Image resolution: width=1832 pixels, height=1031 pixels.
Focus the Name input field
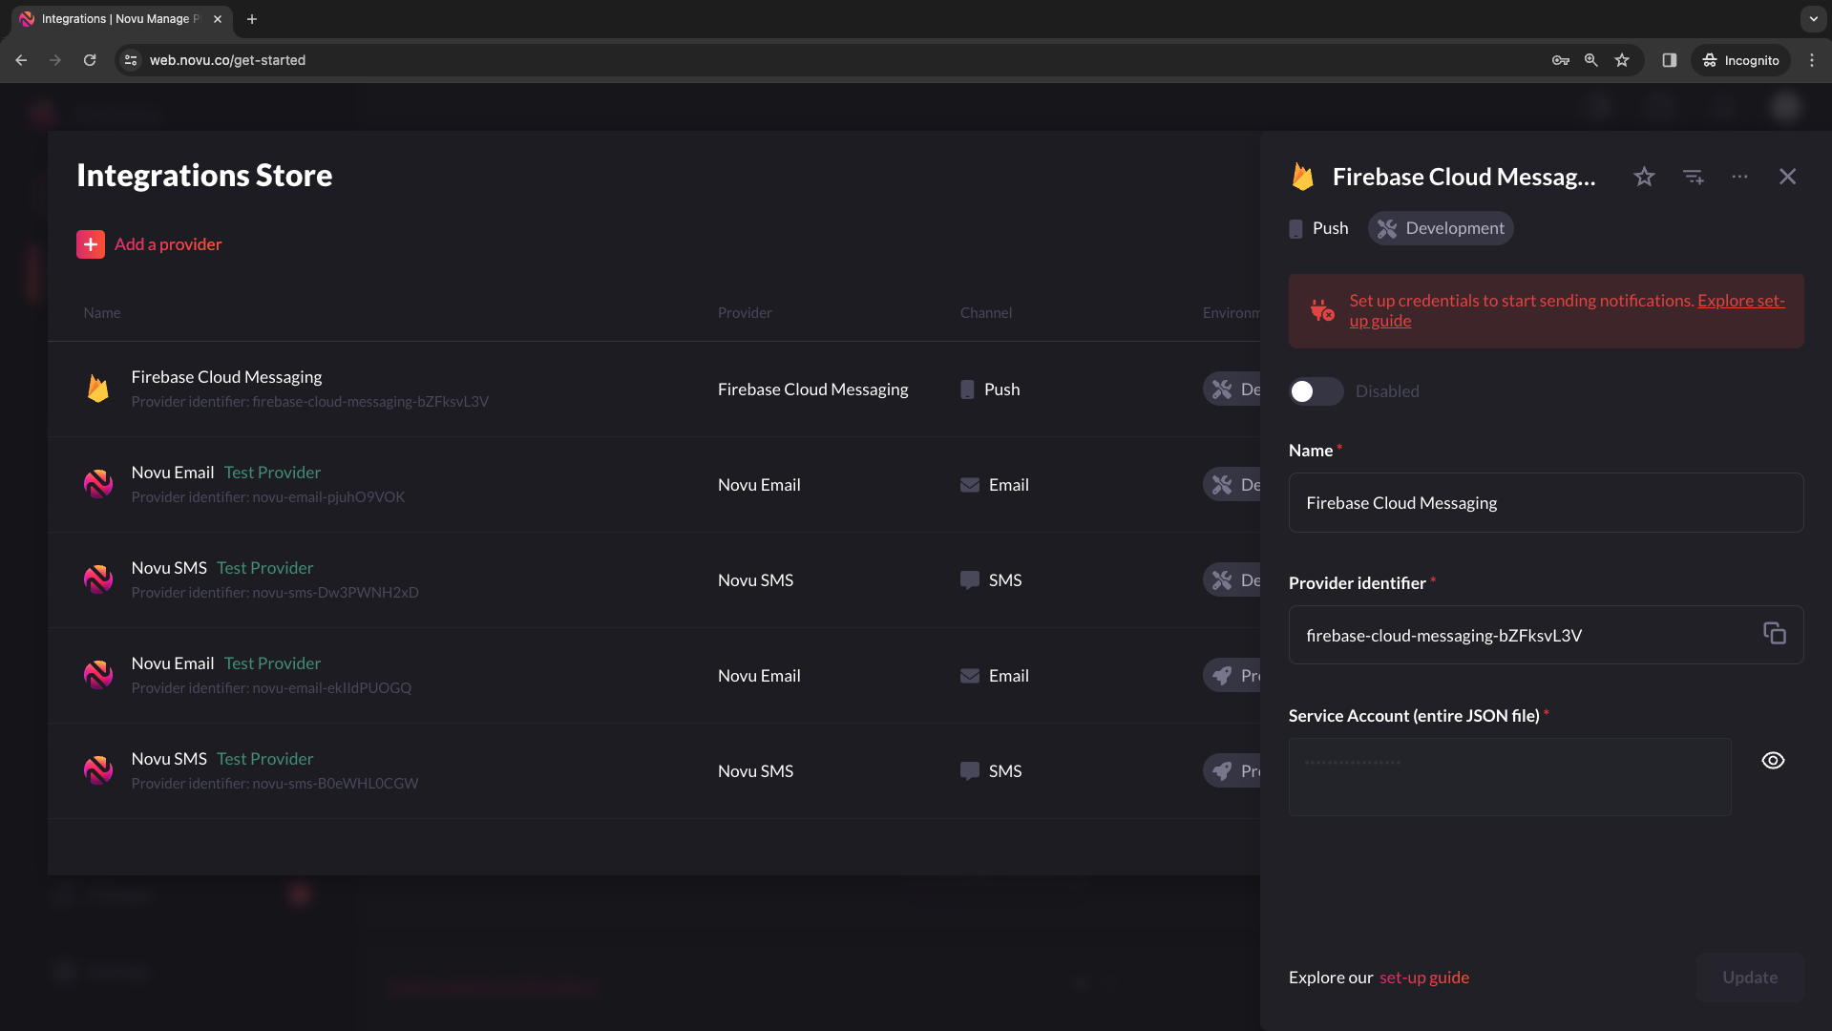pos(1546,503)
